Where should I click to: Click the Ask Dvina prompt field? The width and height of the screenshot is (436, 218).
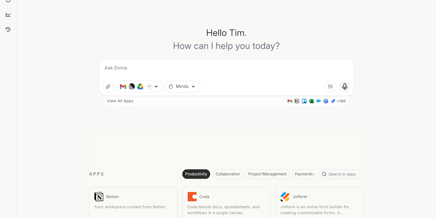227,68
